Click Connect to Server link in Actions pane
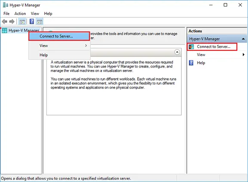This screenshot has width=248, height=182. [214, 47]
